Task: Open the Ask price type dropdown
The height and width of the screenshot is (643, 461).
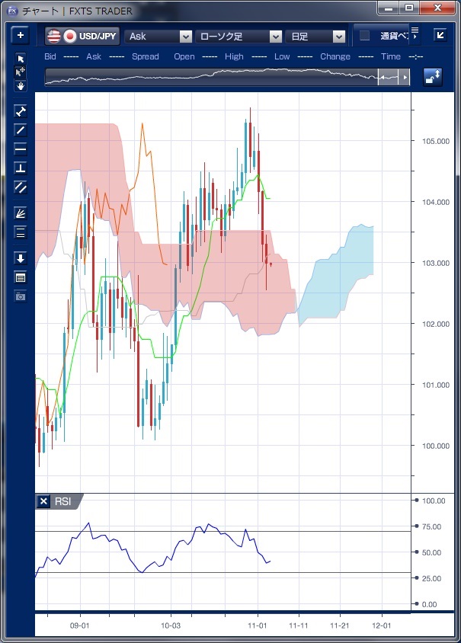Action: [x=159, y=36]
